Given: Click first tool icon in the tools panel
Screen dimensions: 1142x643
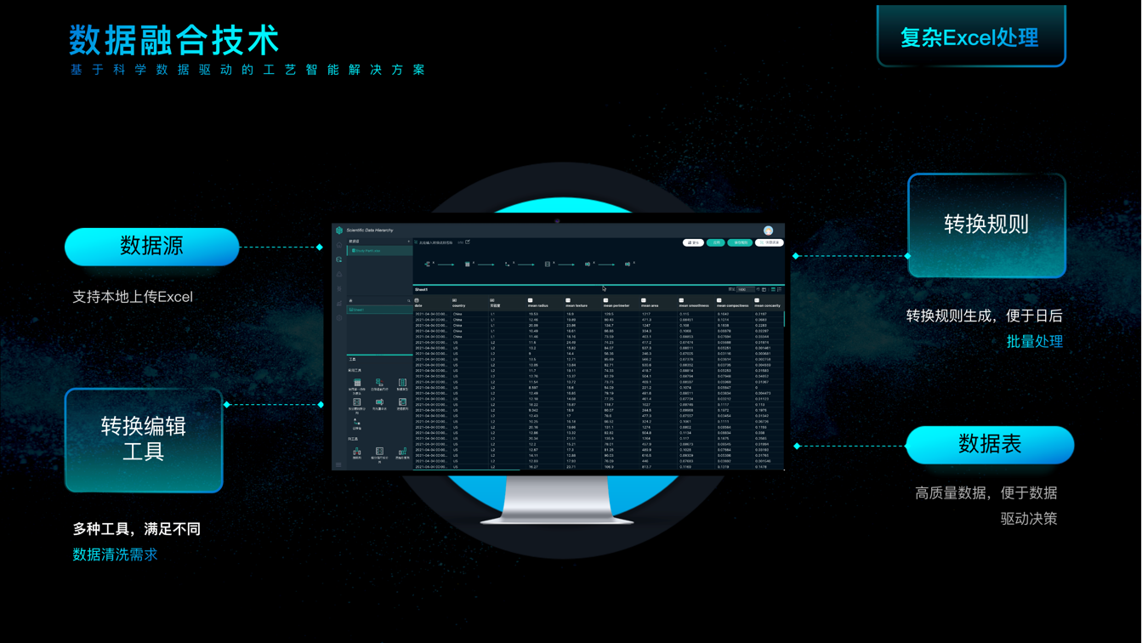Looking at the screenshot, I should pos(357,384).
